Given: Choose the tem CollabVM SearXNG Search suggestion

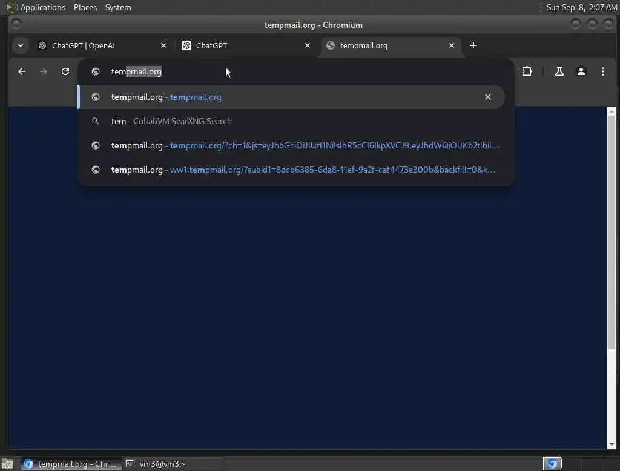Looking at the screenshot, I should [x=291, y=121].
